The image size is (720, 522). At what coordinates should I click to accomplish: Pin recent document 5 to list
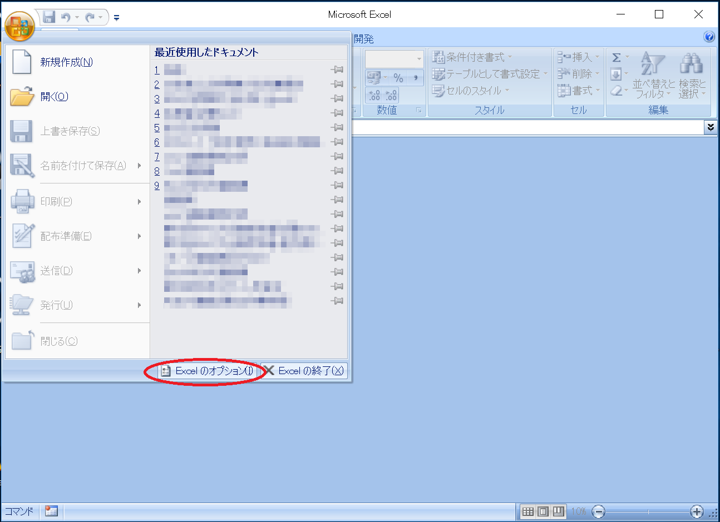[x=337, y=127]
